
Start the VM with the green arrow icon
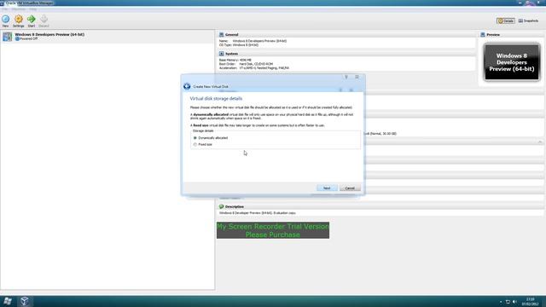pos(32,19)
